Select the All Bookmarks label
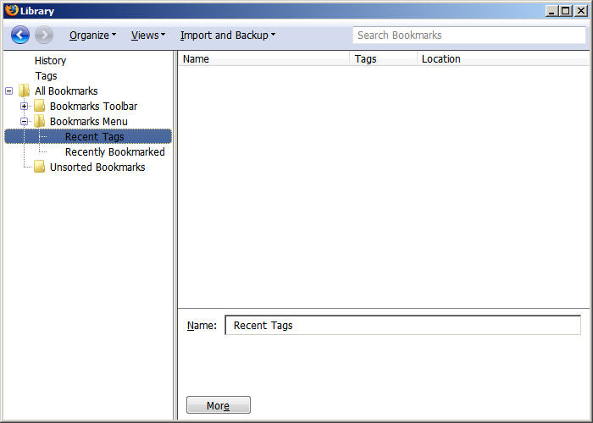Viewport: 593px width, 423px height. point(66,91)
